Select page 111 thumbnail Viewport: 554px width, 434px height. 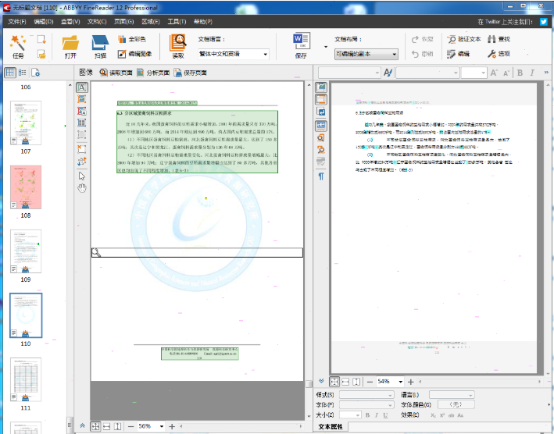(26, 379)
